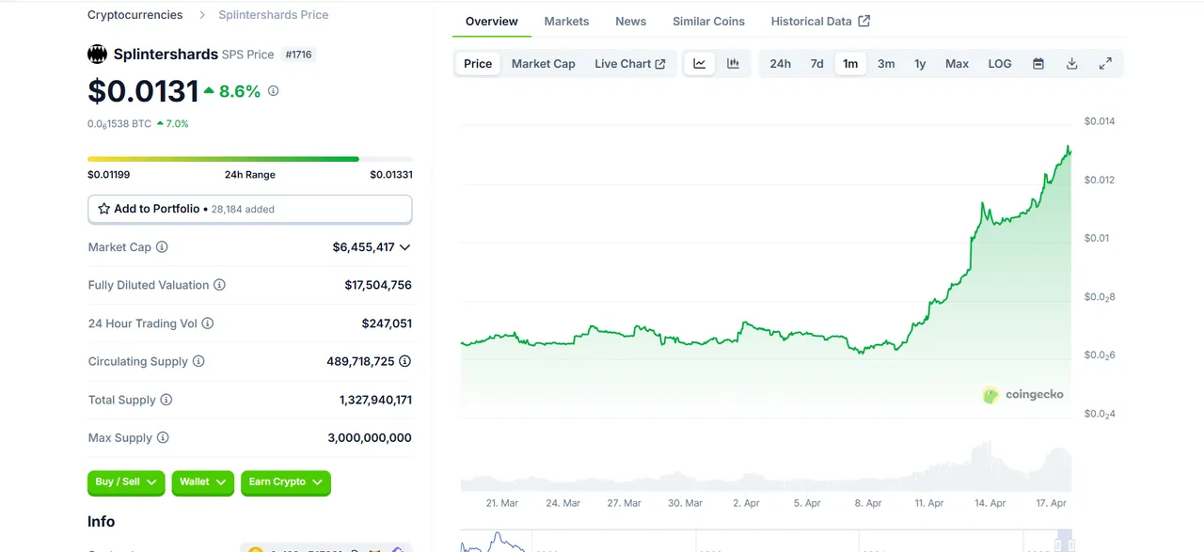The height and width of the screenshot is (552, 1204).
Task: Set chart range to 24h
Action: (x=781, y=64)
